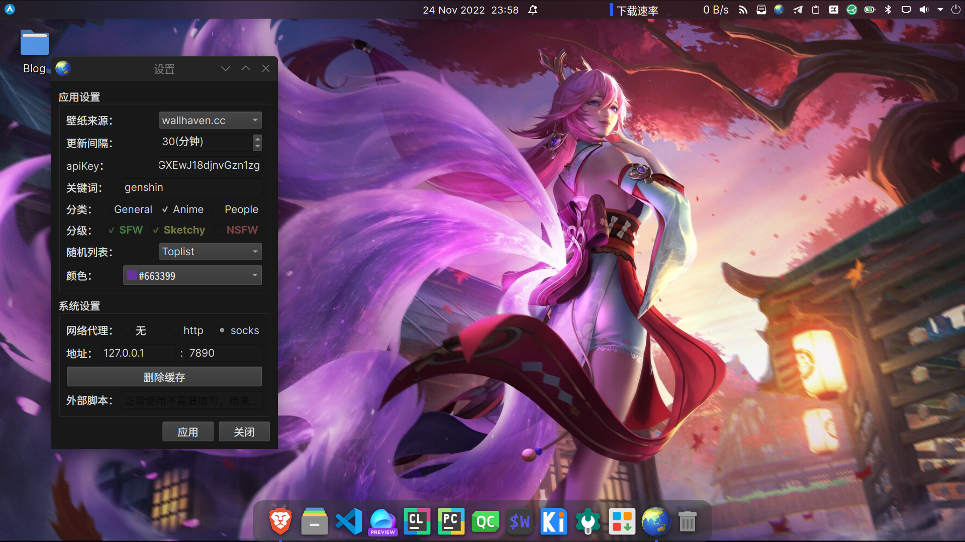Click the genshin keyword input field
The height and width of the screenshot is (542, 965).
192,187
